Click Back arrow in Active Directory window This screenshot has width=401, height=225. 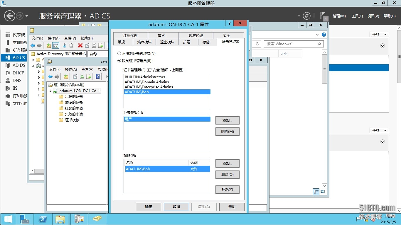(x=33, y=45)
